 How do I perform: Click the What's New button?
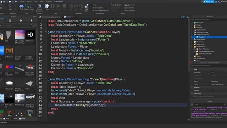(209, 1)
